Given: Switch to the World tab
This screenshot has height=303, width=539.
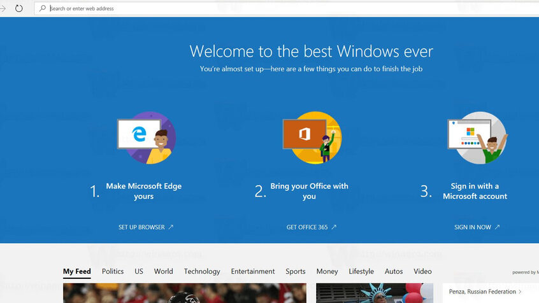Looking at the screenshot, I should tap(163, 271).
